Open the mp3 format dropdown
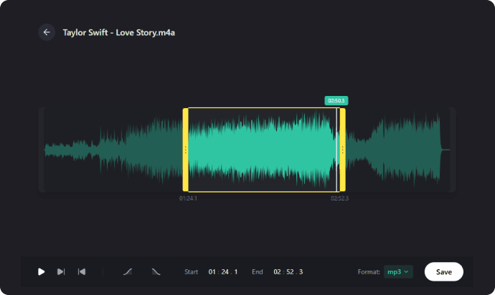The height and width of the screenshot is (295, 495). pos(398,271)
